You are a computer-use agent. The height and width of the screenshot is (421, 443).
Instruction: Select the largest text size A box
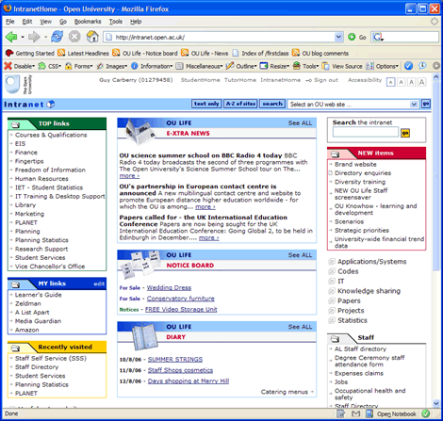[x=421, y=82]
